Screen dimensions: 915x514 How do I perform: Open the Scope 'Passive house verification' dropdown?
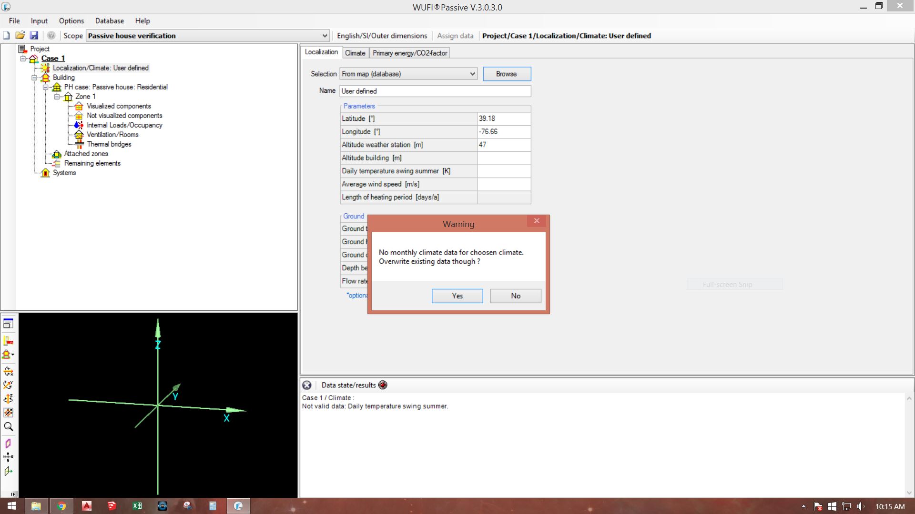point(325,36)
